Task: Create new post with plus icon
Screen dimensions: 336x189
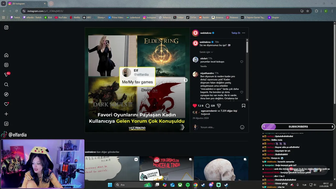Action: tap(6, 114)
